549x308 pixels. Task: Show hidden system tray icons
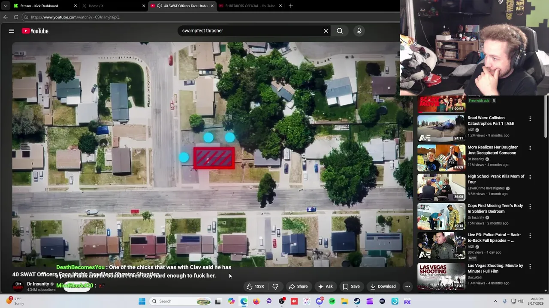pyautogui.click(x=495, y=301)
